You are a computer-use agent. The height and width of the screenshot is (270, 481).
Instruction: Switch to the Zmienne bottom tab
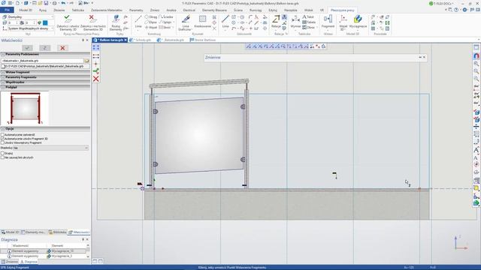click(x=10, y=262)
